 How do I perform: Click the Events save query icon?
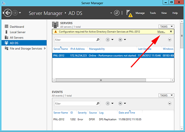click(x=120, y=103)
